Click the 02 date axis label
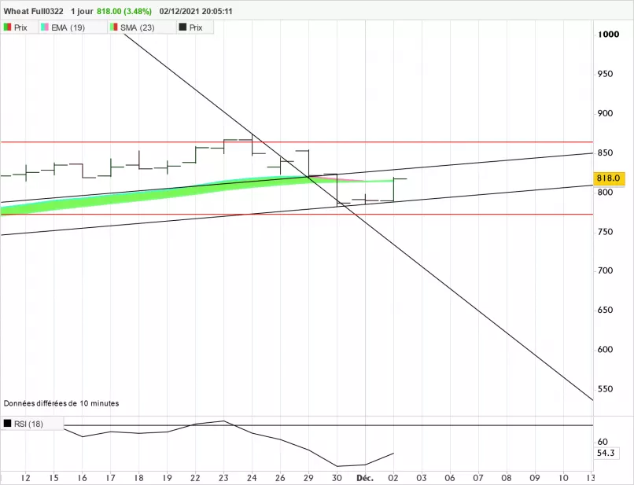Image resolution: width=634 pixels, height=485 pixels. click(393, 478)
